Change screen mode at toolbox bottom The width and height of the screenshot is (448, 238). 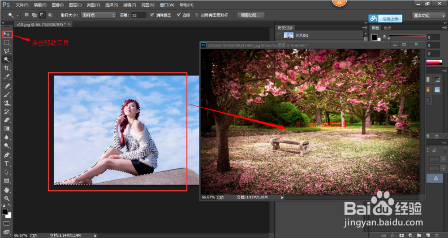(x=7, y=232)
